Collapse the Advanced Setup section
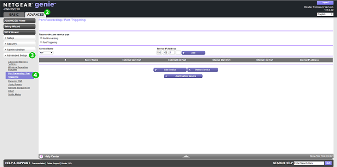This screenshot has width=337, height=167. tap(17, 56)
